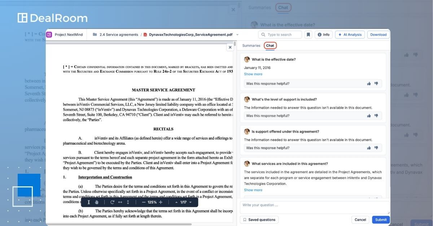Viewport: 433px width, 226px height.
Task: Activate the hand pan tool
Action: [97, 202]
